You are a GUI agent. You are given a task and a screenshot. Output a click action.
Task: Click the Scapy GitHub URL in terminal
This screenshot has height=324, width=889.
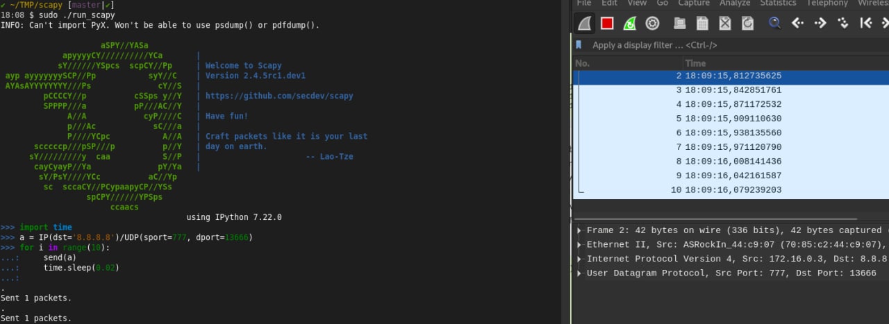[279, 96]
